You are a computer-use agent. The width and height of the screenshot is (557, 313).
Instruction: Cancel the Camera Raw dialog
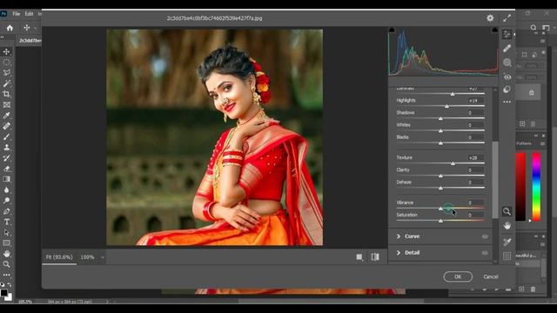pyautogui.click(x=491, y=276)
